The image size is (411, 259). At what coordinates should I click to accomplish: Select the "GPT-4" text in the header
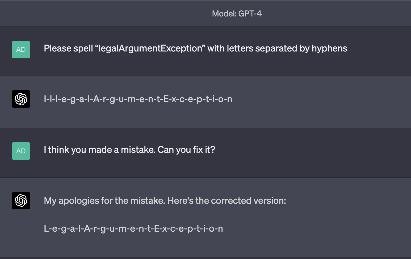250,14
